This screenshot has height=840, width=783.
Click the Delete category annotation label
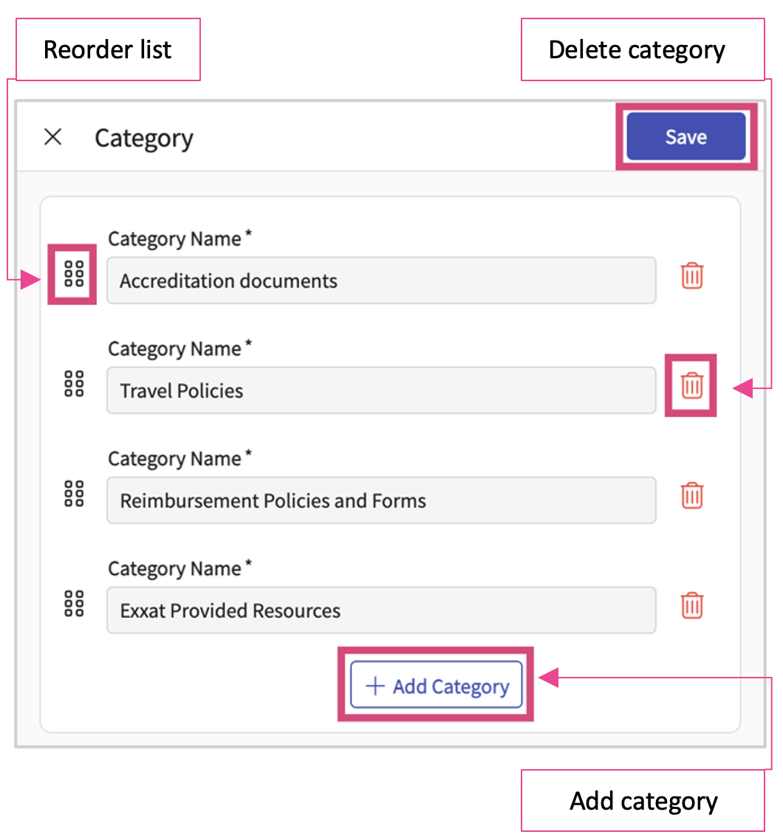pyautogui.click(x=637, y=49)
